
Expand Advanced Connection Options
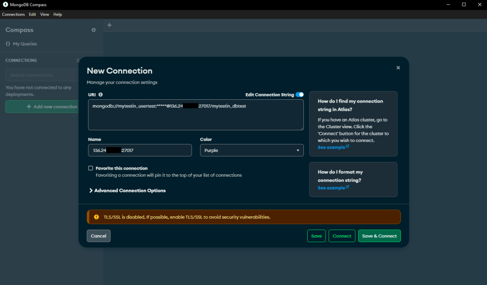click(x=127, y=190)
